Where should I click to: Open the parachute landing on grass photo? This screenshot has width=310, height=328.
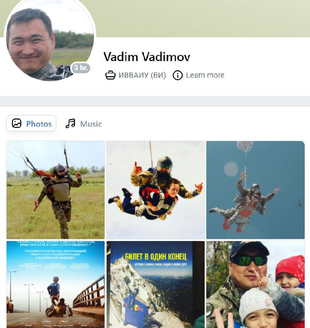click(55, 190)
